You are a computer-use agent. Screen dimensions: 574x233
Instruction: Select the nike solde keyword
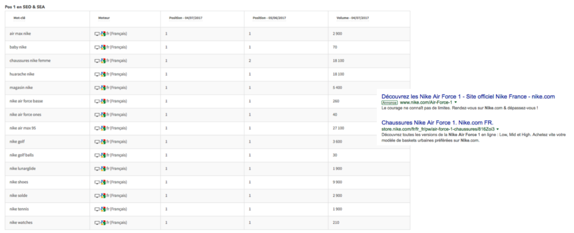18,196
